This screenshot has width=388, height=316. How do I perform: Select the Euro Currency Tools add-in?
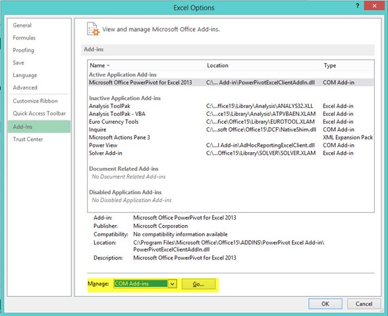point(231,122)
